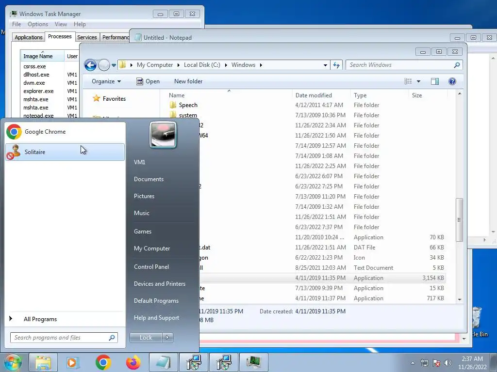Switch to Applications tab in Task Manager

[x=29, y=37]
